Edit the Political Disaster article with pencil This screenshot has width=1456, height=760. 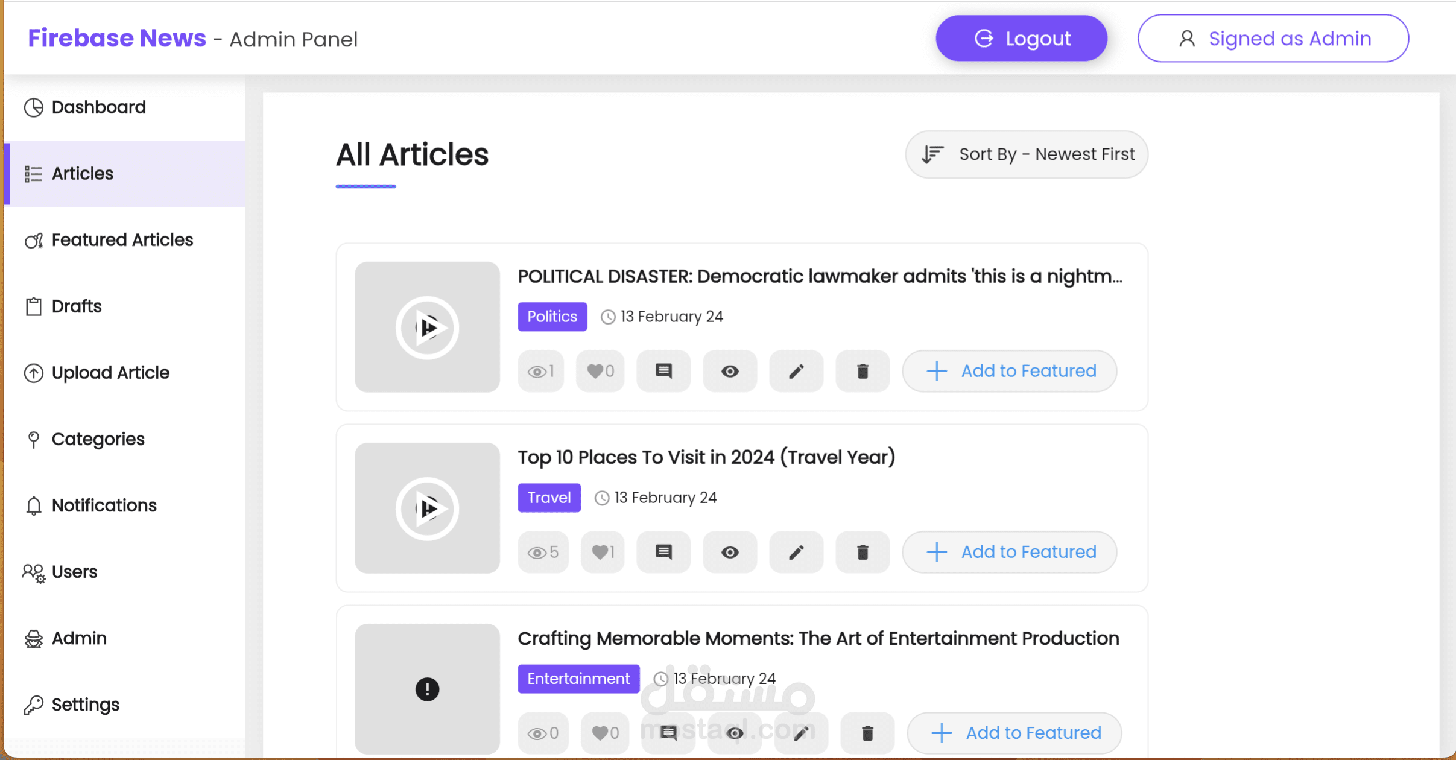[x=796, y=371]
